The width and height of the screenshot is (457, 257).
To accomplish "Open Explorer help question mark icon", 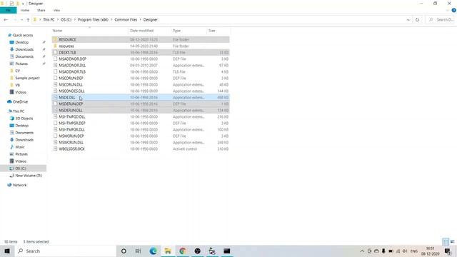I will pyautogui.click(x=454, y=10).
